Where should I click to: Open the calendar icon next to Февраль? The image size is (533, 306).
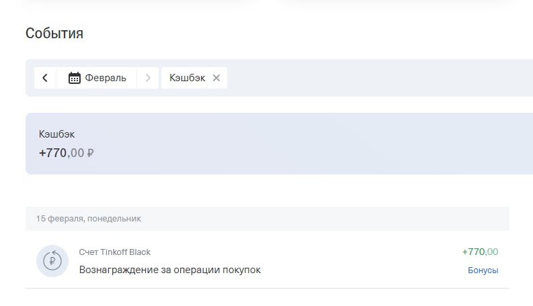click(75, 78)
